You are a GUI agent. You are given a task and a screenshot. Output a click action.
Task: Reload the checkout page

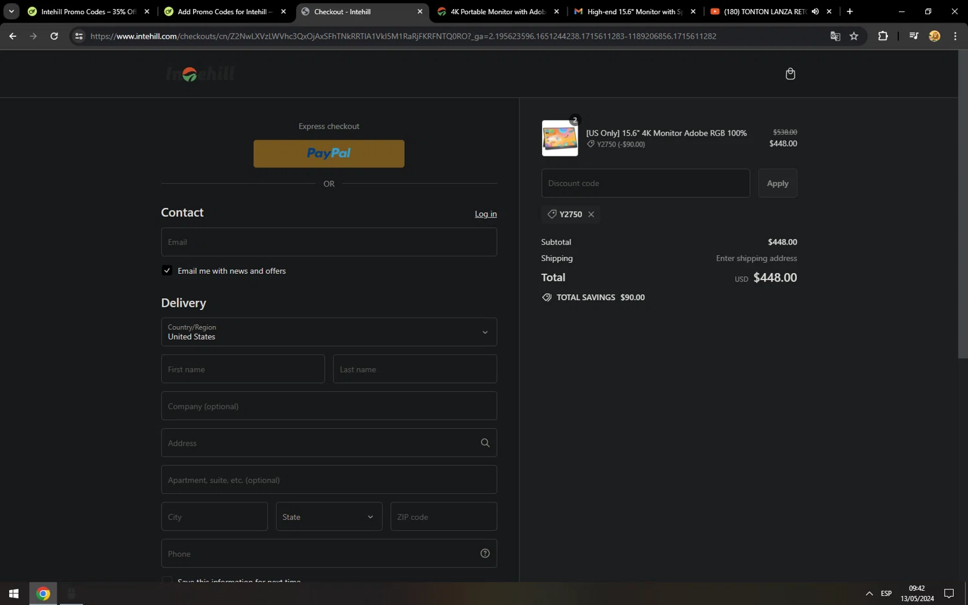[x=54, y=36]
